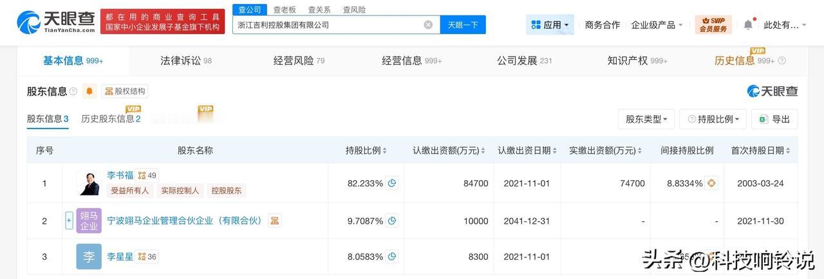Click the red 国家中小企业发展子基金 banner
Viewport: 824px width, 279px height.
[x=162, y=22]
